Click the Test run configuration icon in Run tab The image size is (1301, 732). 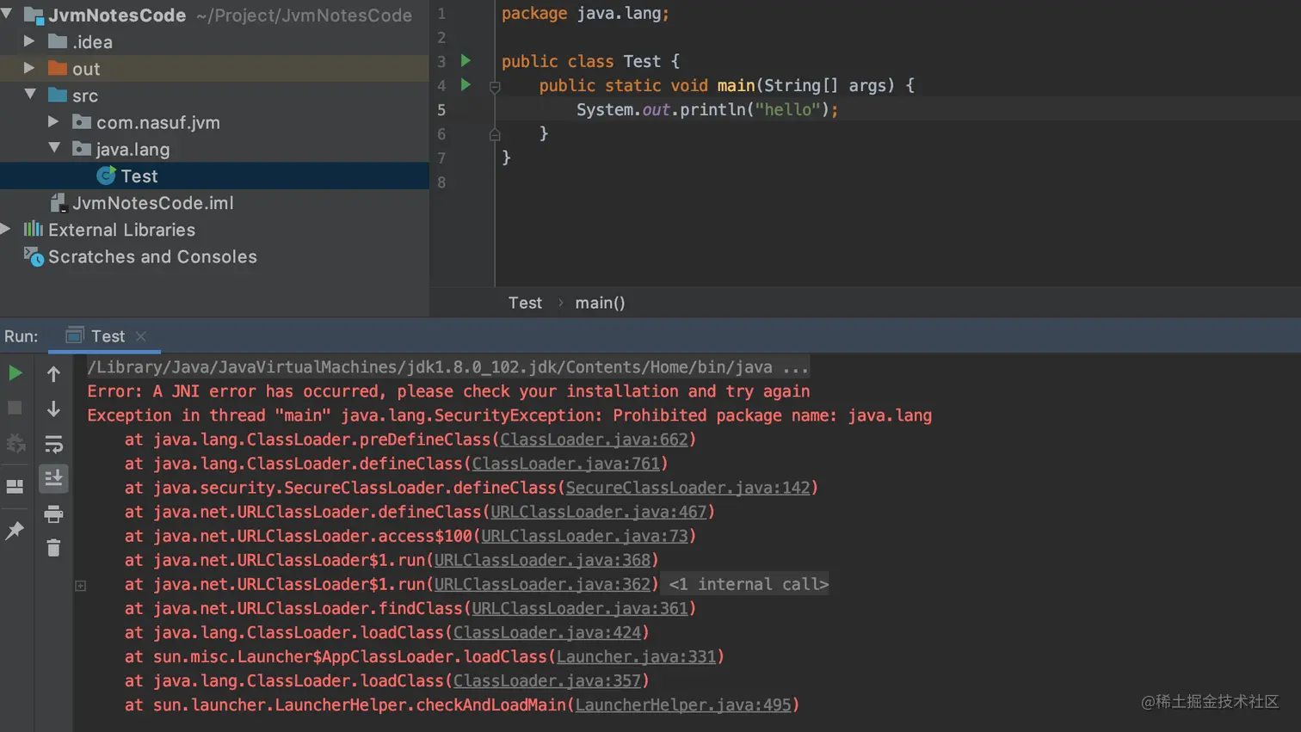[x=75, y=335]
